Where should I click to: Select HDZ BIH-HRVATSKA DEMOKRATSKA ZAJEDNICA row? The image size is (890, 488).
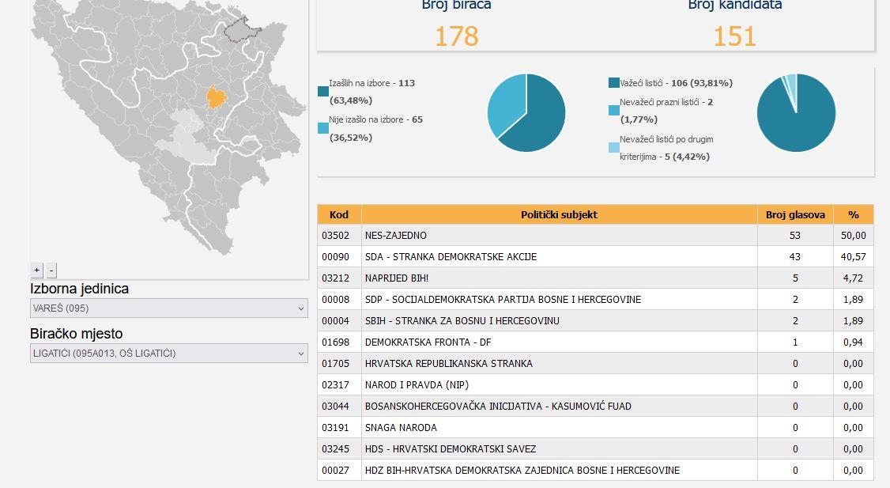point(595,471)
